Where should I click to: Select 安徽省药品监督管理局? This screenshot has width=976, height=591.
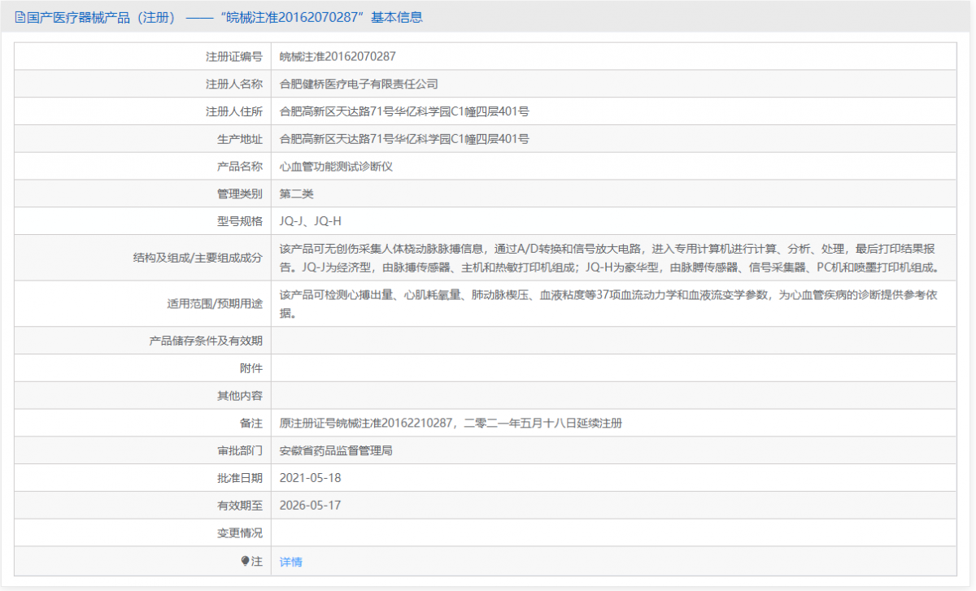(x=336, y=450)
